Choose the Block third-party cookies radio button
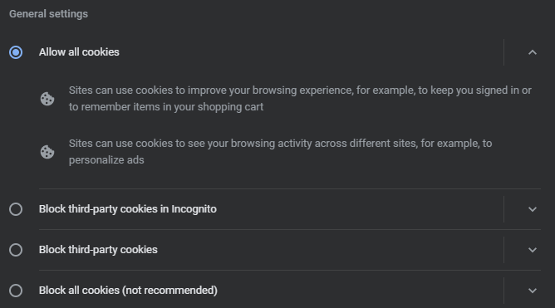This screenshot has height=308, width=555. (x=16, y=250)
